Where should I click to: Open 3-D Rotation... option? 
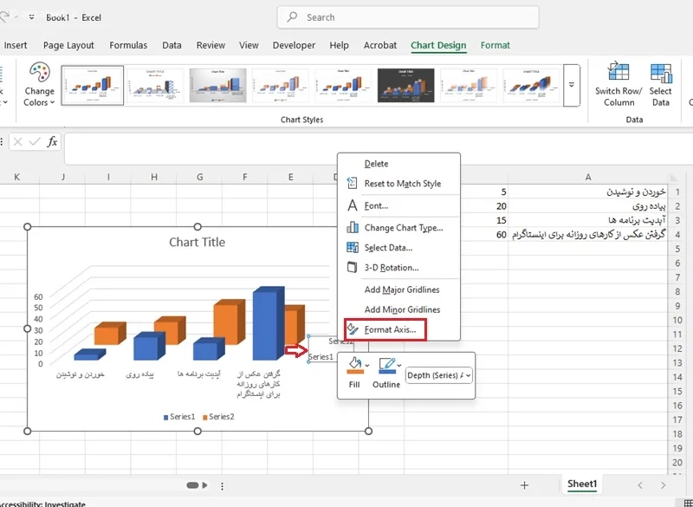click(x=398, y=268)
